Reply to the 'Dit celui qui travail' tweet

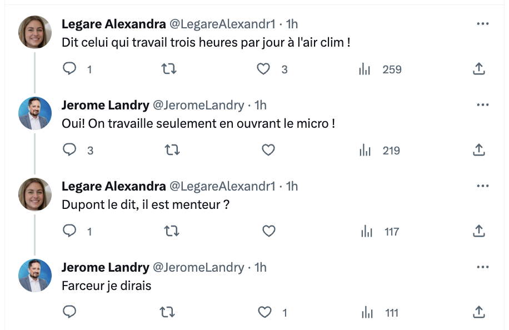69,69
